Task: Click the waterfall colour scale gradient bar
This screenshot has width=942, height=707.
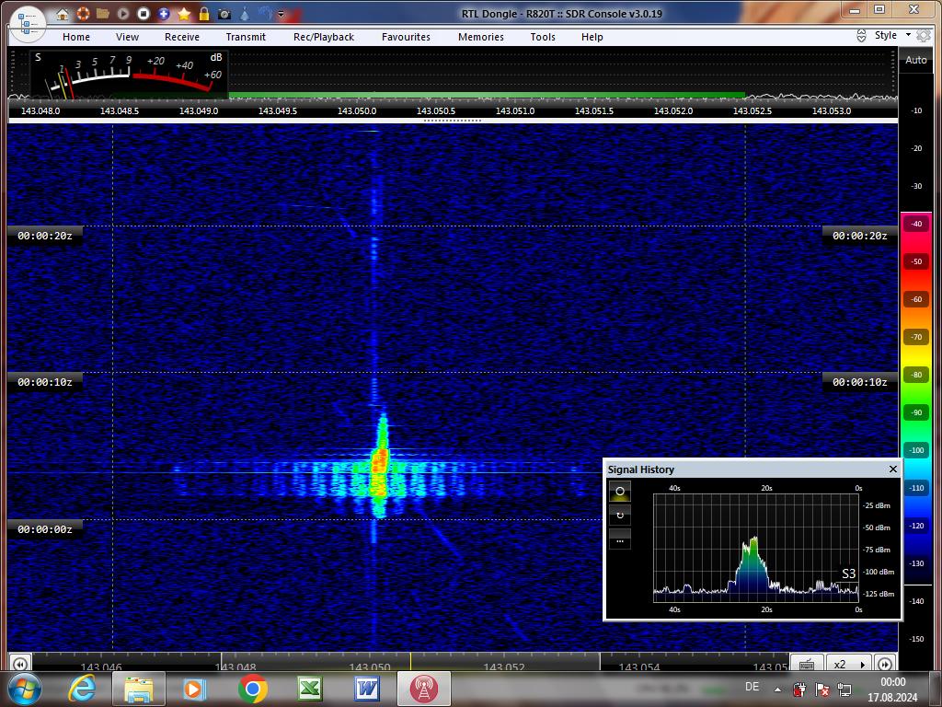Action: click(915, 398)
